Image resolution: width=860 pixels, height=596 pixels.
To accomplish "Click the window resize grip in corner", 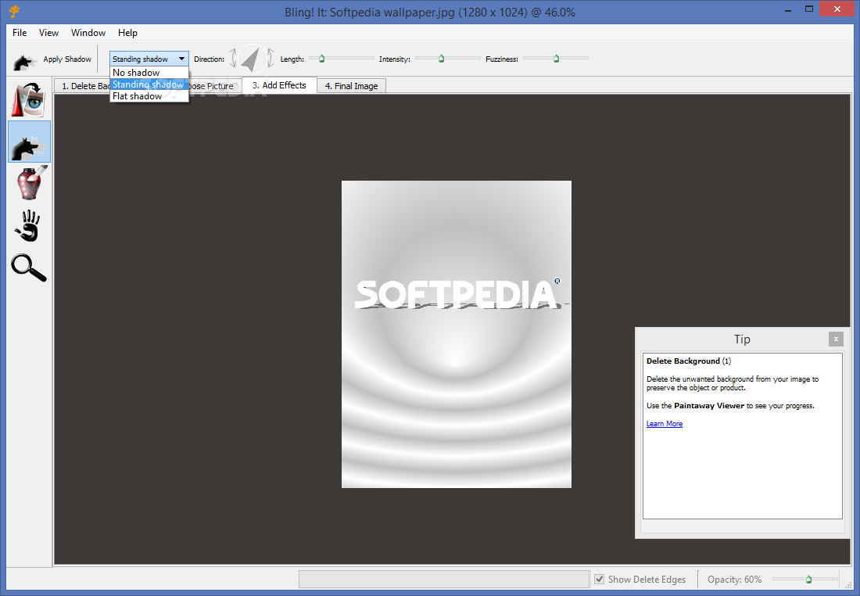I will pyautogui.click(x=848, y=585).
